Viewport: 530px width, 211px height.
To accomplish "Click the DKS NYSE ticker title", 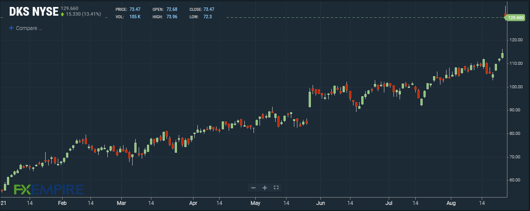I will click(33, 12).
